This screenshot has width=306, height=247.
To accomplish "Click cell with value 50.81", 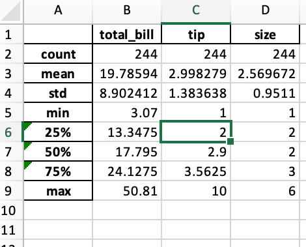I will (127, 191).
